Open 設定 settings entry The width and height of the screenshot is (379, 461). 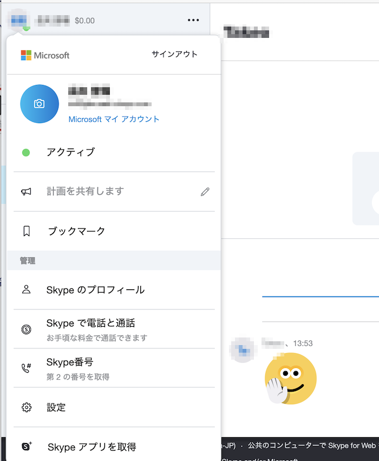(x=114, y=407)
